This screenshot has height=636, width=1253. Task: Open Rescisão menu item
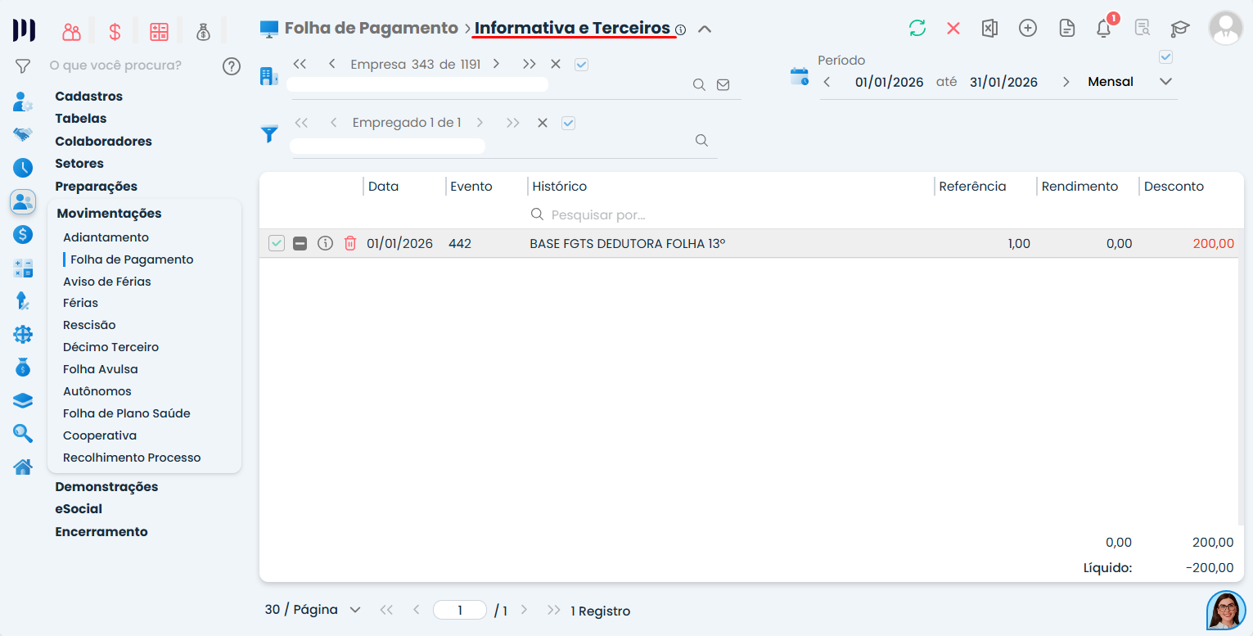pos(89,325)
